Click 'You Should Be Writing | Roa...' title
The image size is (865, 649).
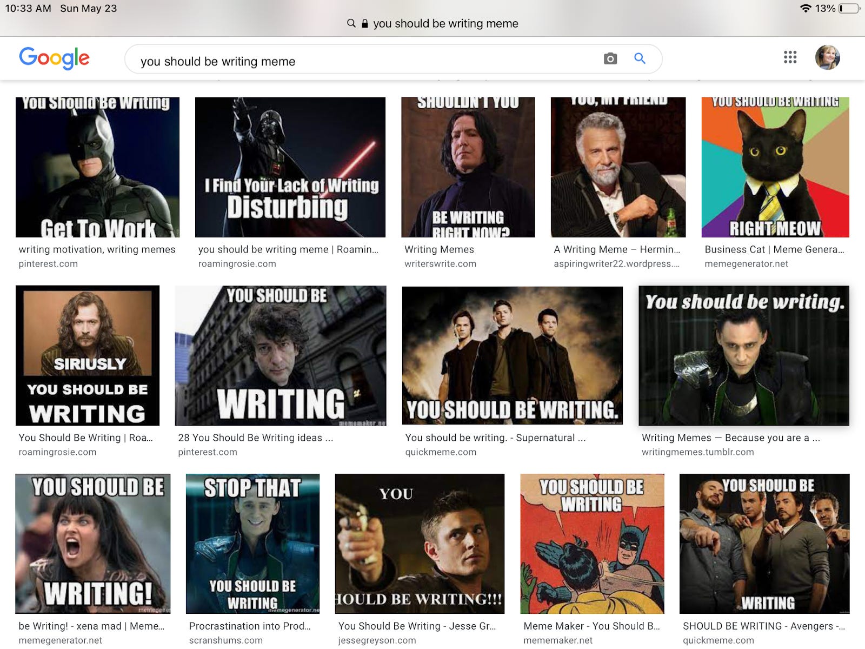click(x=85, y=438)
